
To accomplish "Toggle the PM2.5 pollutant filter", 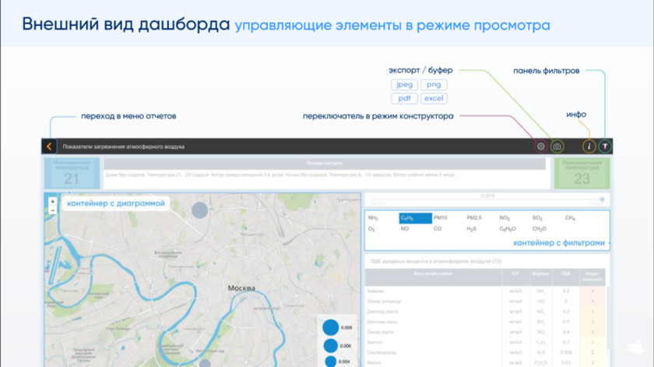I will pyautogui.click(x=474, y=218).
